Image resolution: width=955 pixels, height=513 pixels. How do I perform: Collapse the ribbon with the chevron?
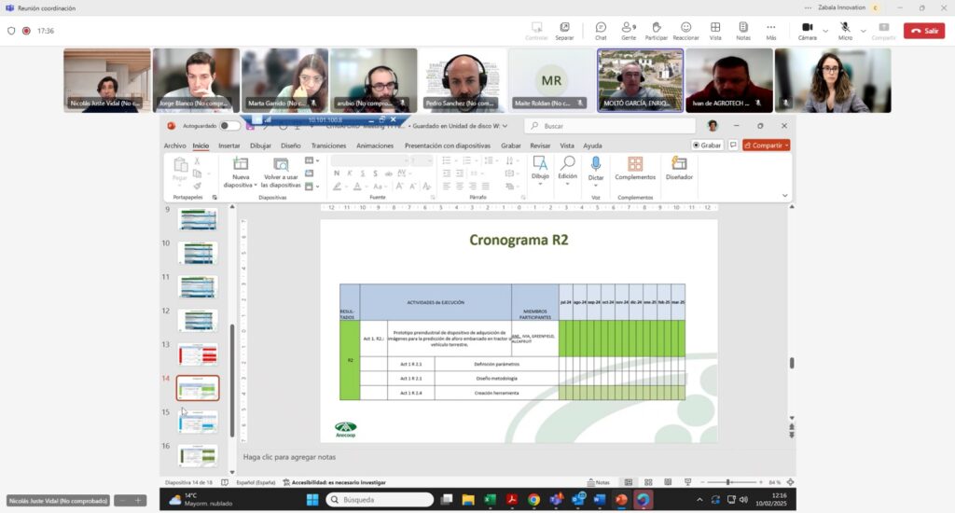tap(784, 196)
